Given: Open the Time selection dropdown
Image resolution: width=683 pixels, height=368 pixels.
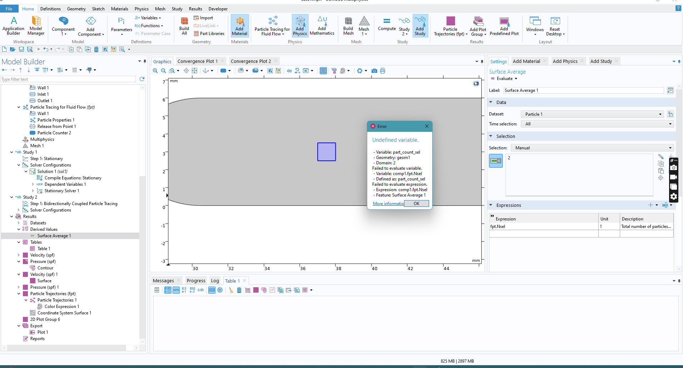Looking at the screenshot, I should tap(597, 124).
